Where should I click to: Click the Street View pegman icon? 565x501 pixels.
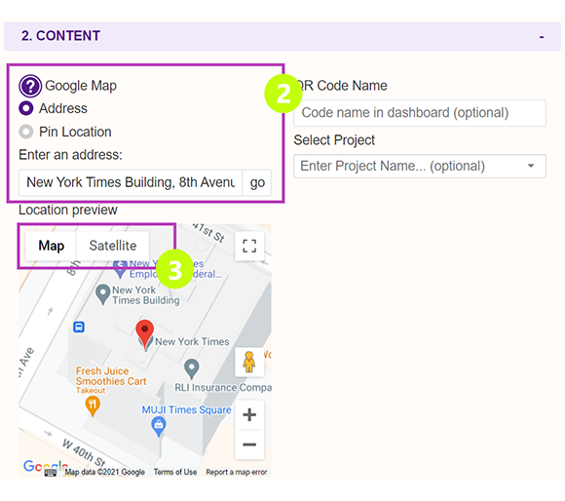(x=249, y=362)
